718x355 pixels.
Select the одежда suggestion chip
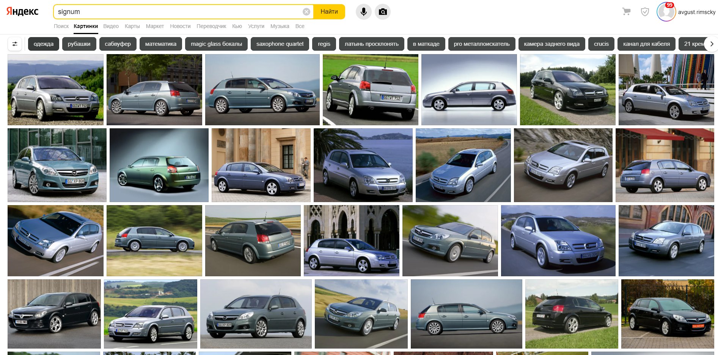point(44,44)
